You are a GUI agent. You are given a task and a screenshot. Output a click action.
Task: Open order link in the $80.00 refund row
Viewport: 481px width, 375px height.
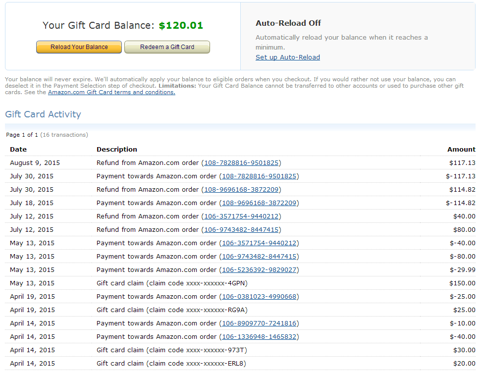point(241,230)
